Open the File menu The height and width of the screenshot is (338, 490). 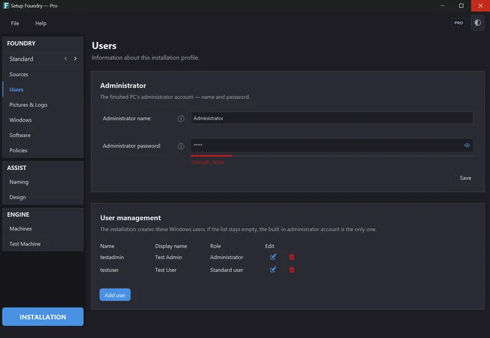(x=15, y=23)
